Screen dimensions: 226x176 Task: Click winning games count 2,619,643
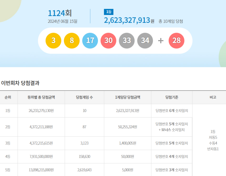pyautogui.click(x=85, y=170)
